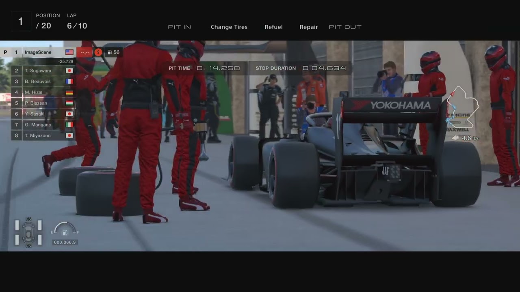Image resolution: width=520 pixels, height=292 pixels.
Task: Click the Japan flag beside T. Miyazono
Action: (69, 135)
